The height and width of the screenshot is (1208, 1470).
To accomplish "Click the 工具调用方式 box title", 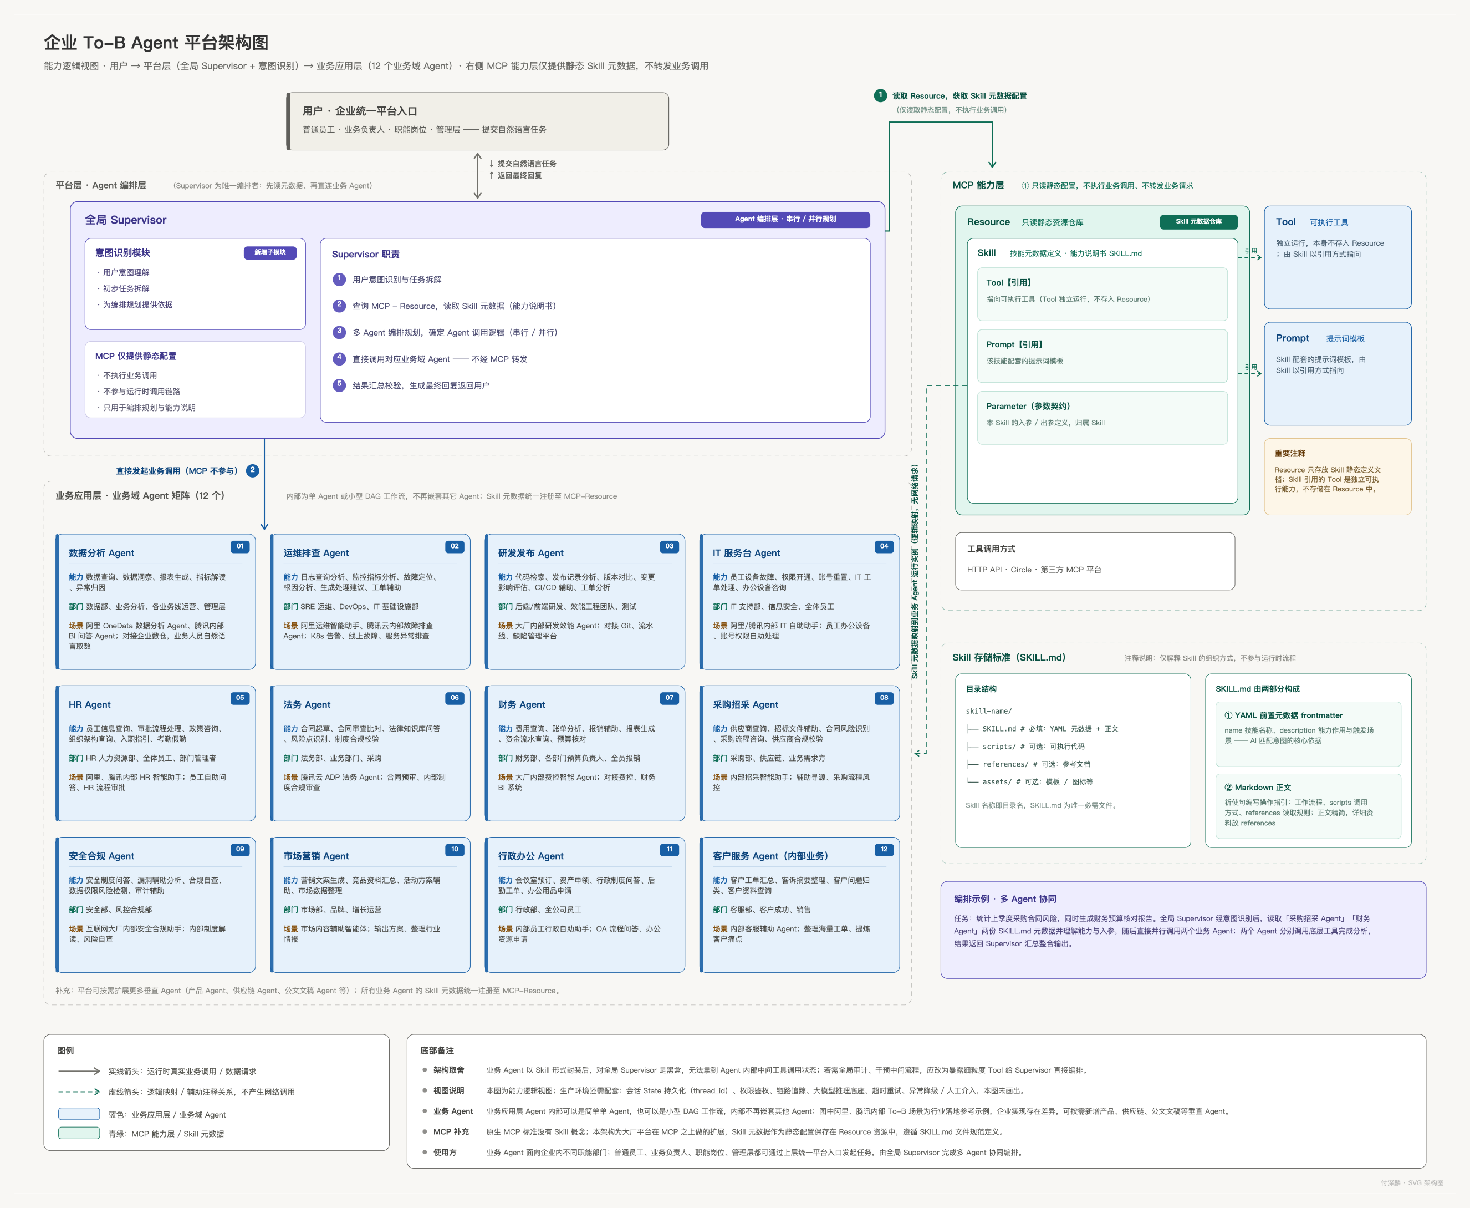I will coord(991,549).
